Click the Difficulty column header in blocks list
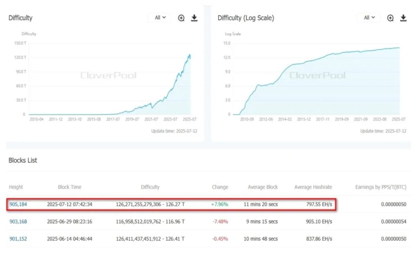 click(150, 187)
